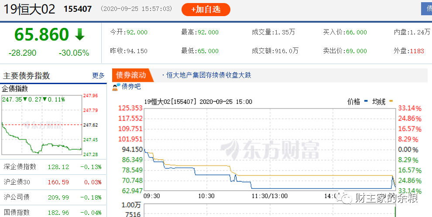Image resolution: width=432 pixels, height=217 pixels.
Task: Click the yellow 均线 legend swatch
Action: point(391,102)
